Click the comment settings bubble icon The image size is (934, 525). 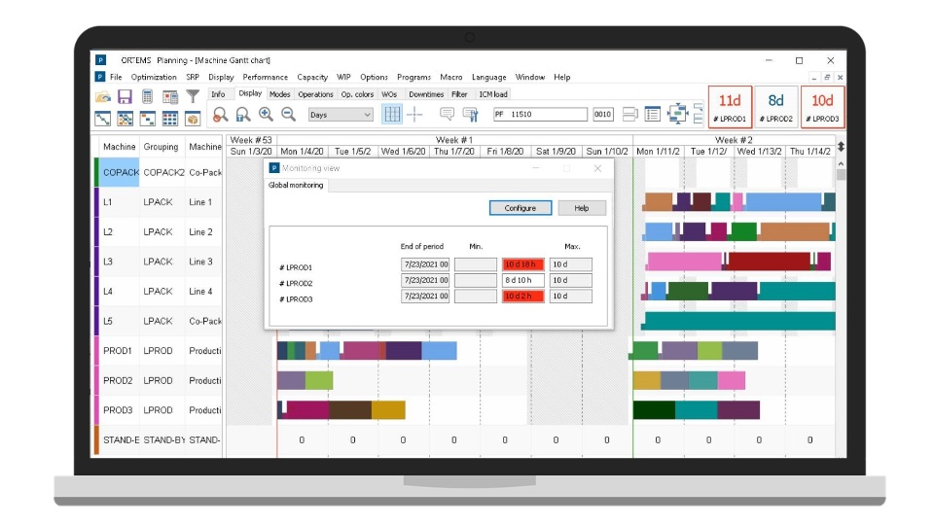(470, 114)
